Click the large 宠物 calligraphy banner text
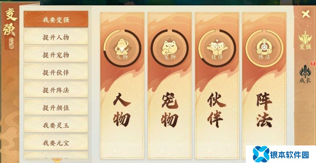Image resolution: width=316 pixels, height=163 pixels. pos(170,111)
